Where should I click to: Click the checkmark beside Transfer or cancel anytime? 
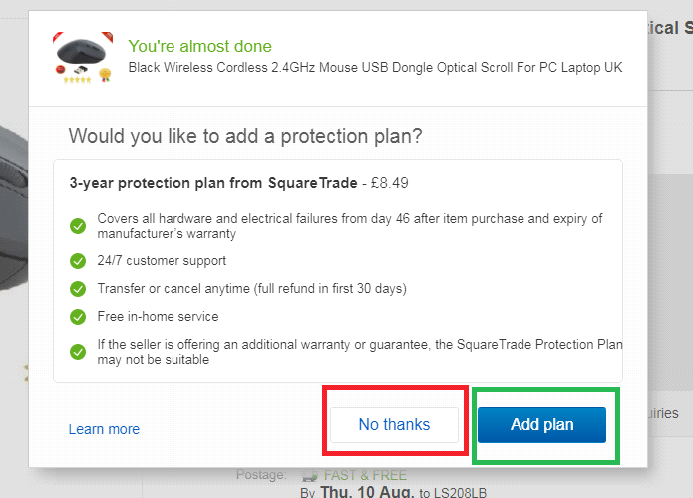point(78,289)
